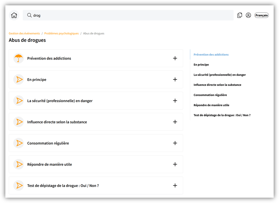Select En principe in side navigation
The height and width of the screenshot is (203, 279).
(x=201, y=65)
